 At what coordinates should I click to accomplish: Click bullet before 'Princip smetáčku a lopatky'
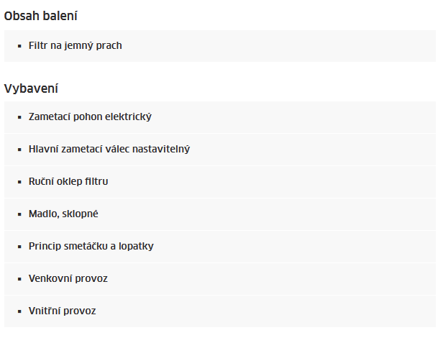(19, 247)
